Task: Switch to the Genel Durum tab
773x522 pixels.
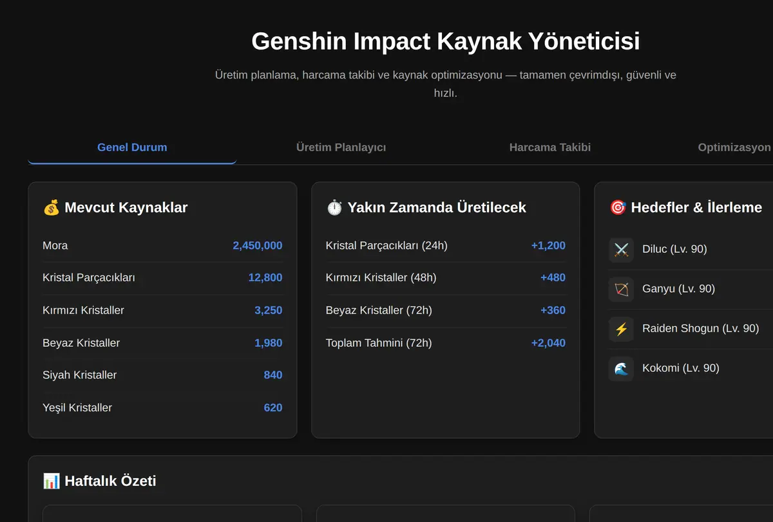Action: [132, 147]
